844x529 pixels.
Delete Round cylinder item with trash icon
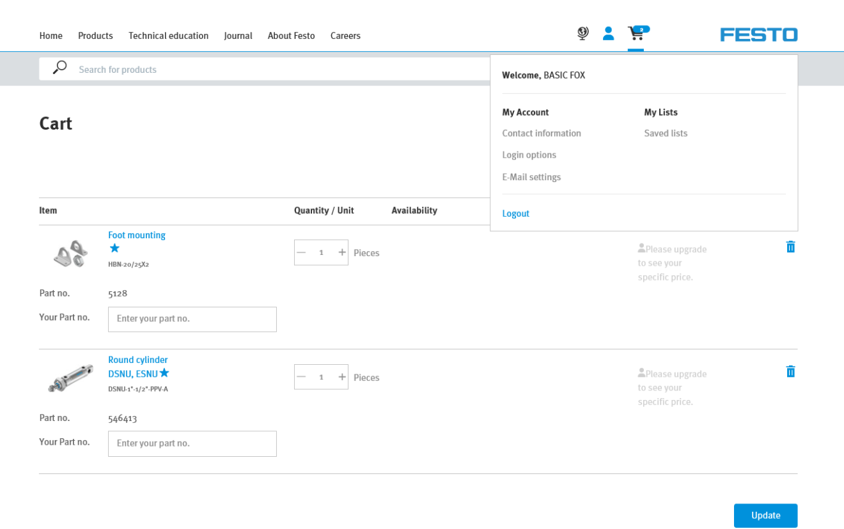click(x=790, y=371)
